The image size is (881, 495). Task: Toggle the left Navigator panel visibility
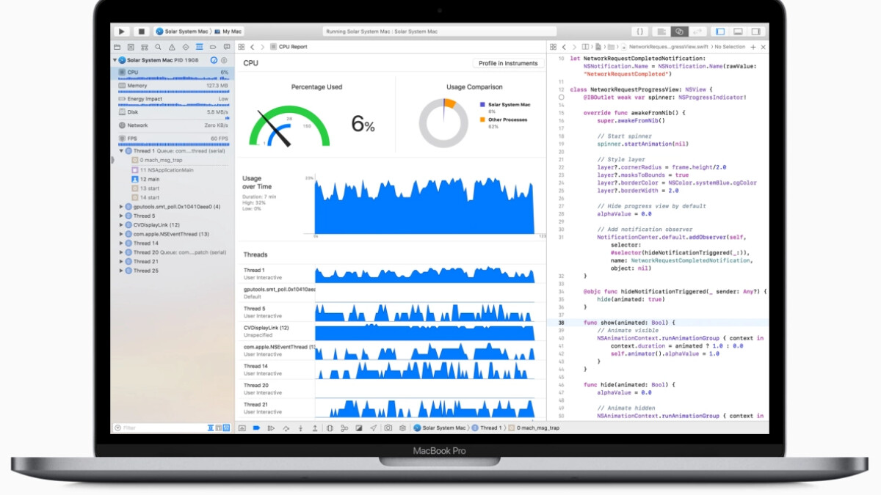[720, 32]
